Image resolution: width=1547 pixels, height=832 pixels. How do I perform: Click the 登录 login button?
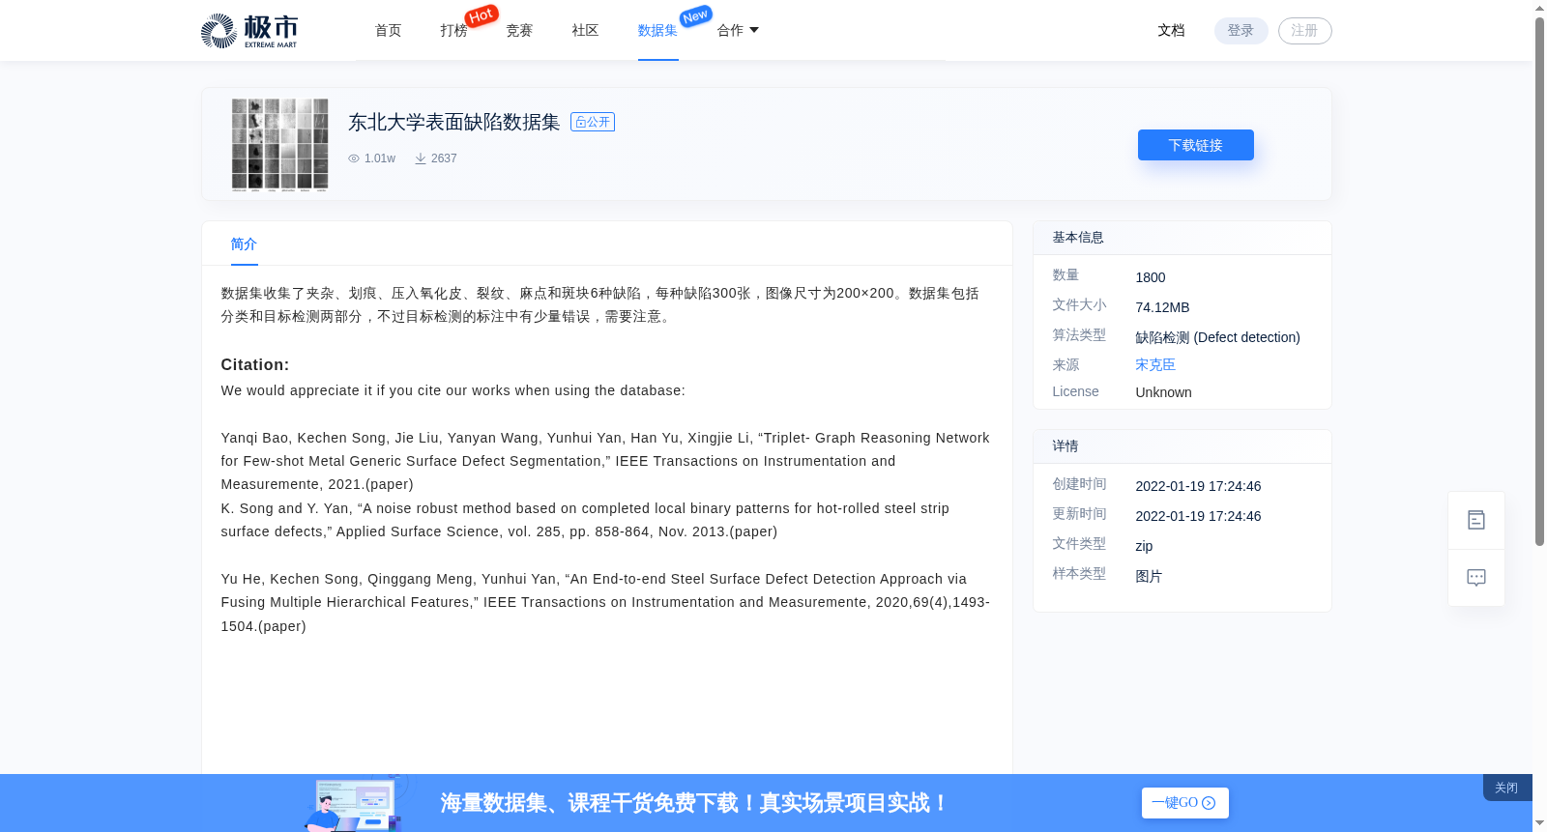pos(1241,31)
